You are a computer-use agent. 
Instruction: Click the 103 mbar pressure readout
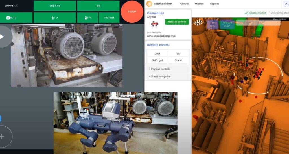109,18
